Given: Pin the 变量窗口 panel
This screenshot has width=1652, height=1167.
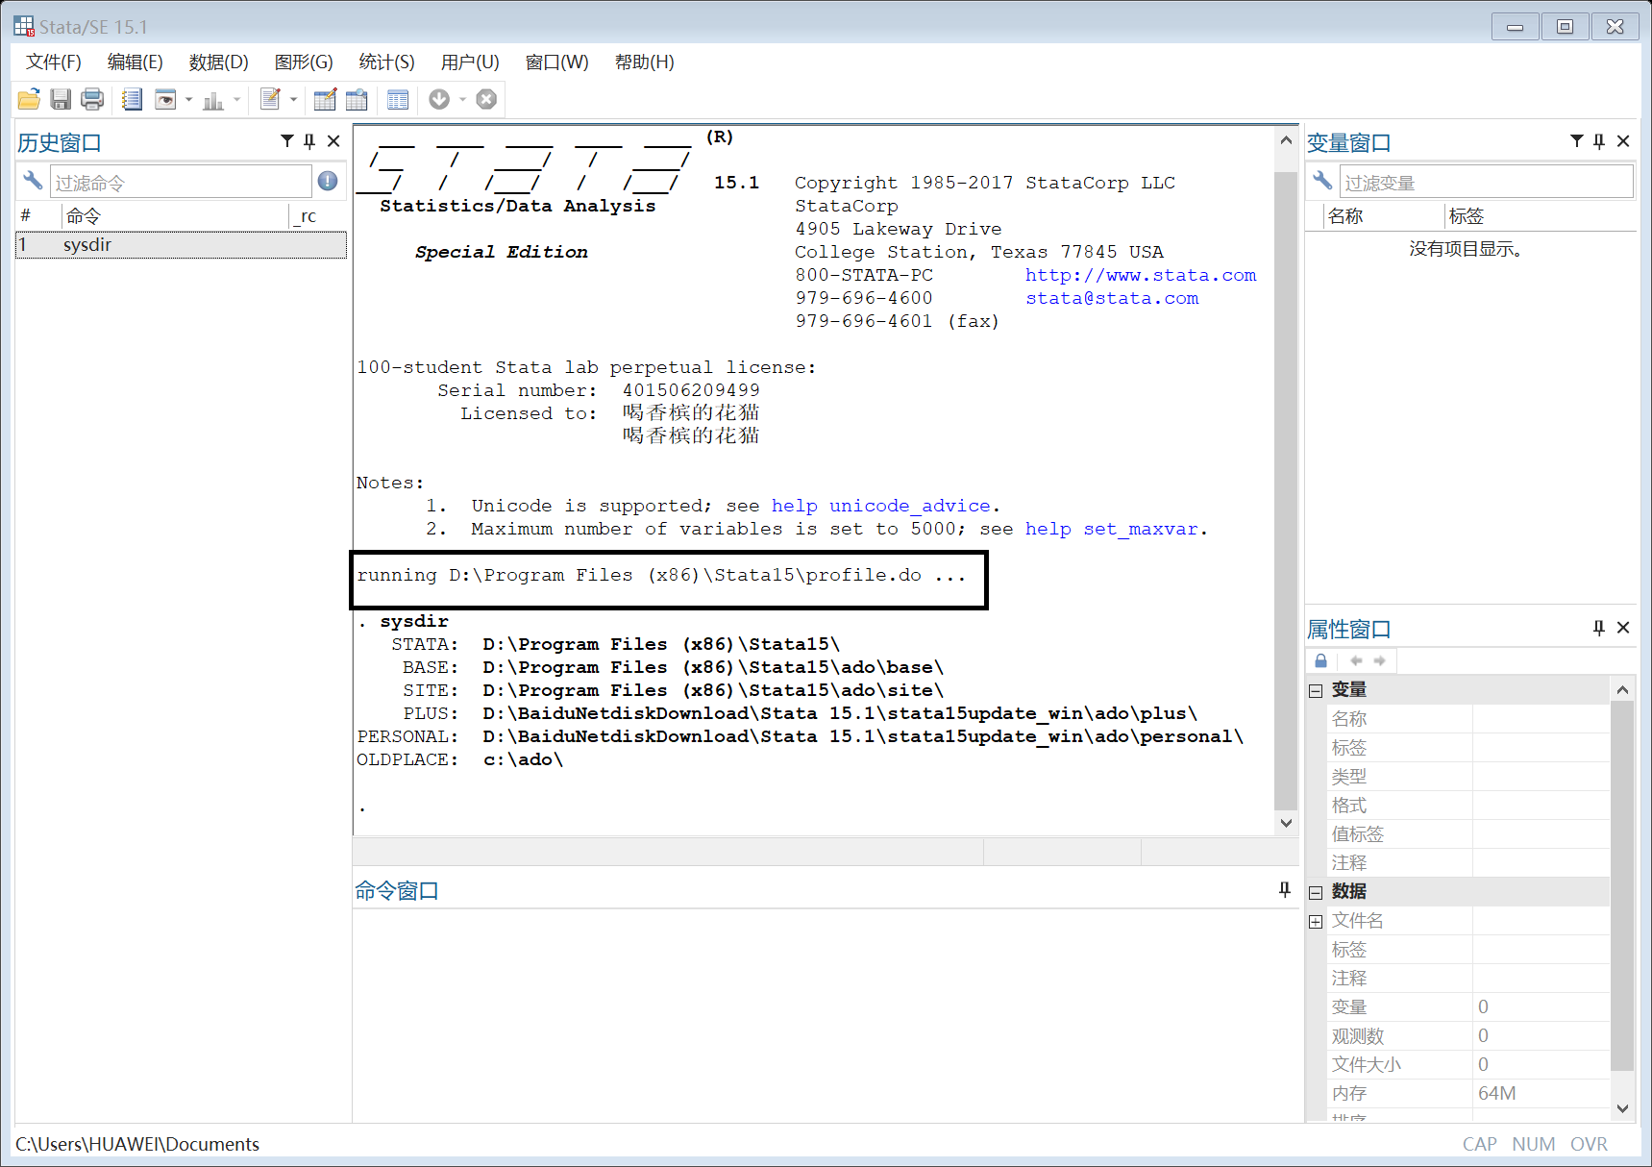Looking at the screenshot, I should (x=1599, y=141).
